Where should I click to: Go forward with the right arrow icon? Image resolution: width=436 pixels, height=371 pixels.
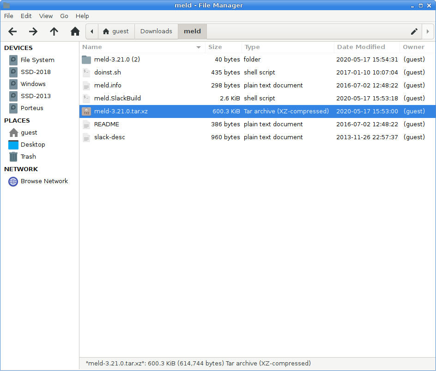pos(33,31)
